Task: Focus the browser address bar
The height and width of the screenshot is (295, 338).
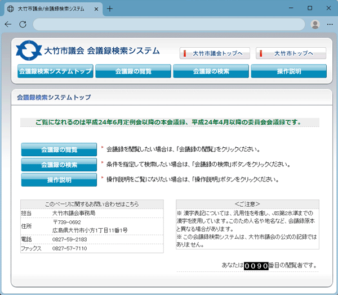Action: [x=169, y=24]
